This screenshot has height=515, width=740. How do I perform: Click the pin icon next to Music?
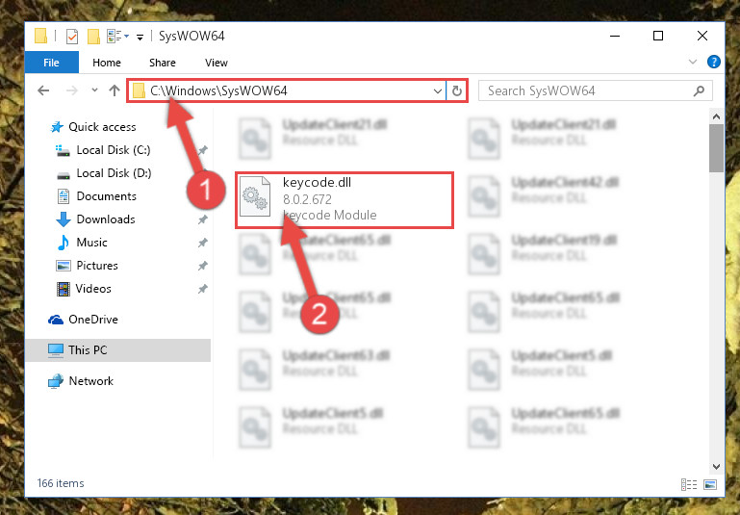[202, 243]
